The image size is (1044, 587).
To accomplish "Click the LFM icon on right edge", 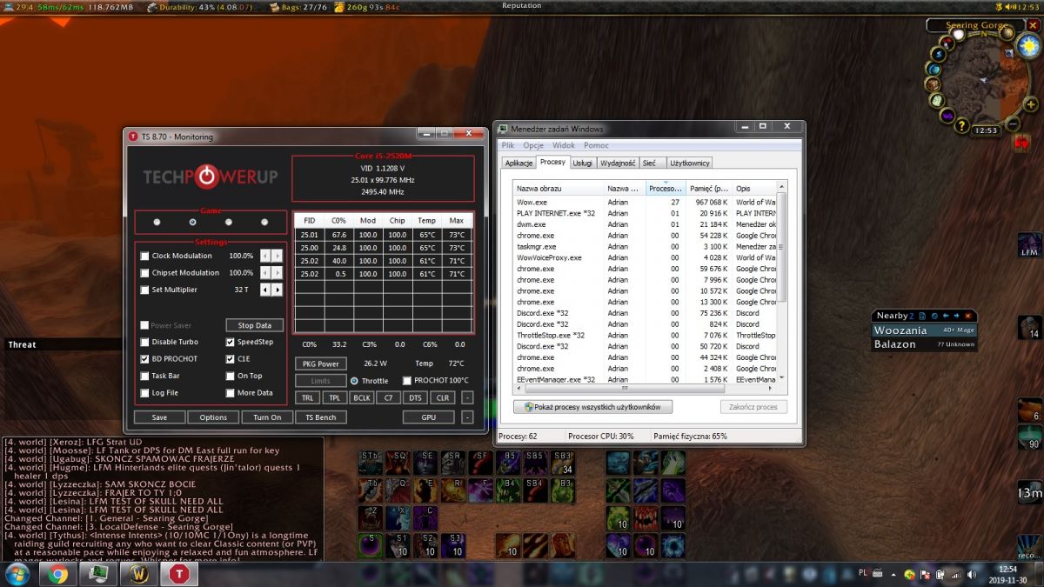I will tap(1030, 245).
